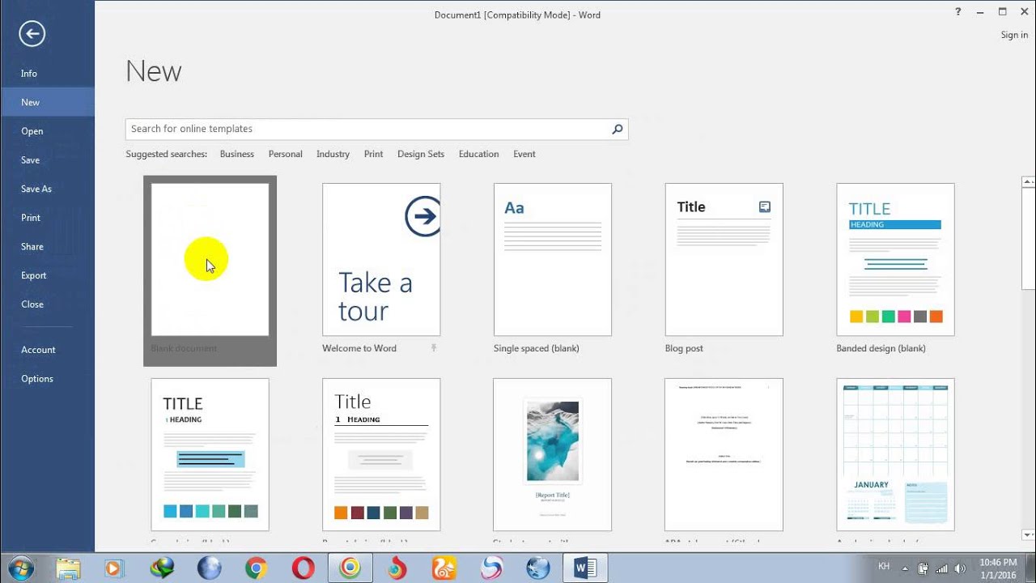This screenshot has height=583, width=1036.
Task: Click the template list scrollbar thumb
Action: point(1029,239)
